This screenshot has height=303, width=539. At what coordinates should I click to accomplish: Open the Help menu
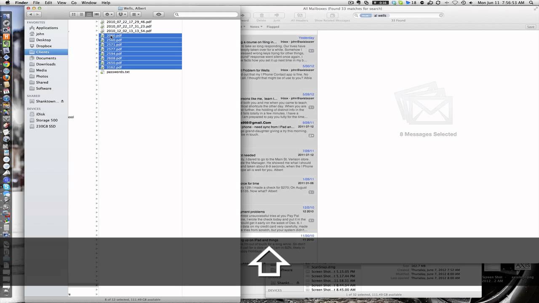[106, 3]
